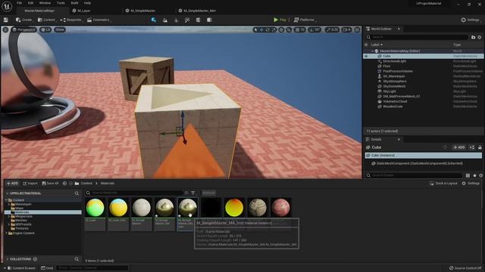Switch to Landscape mode icon
The width and height of the screenshot is (485, 272).
165,20
